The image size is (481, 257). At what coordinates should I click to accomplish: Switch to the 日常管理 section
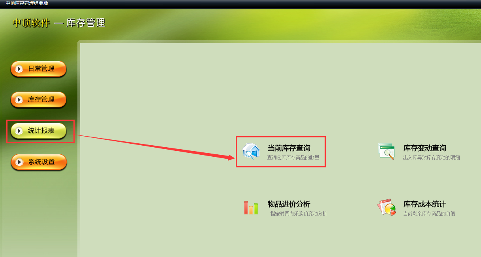[x=38, y=69]
